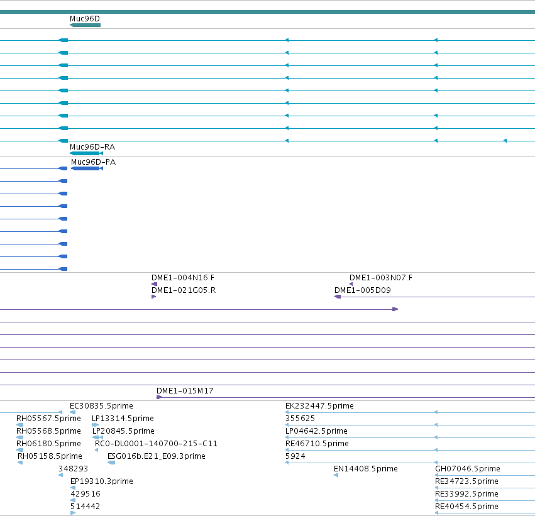This screenshot has height=516, width=535.
Task: Click the RH06180.5prime EST label
Action: point(49,444)
